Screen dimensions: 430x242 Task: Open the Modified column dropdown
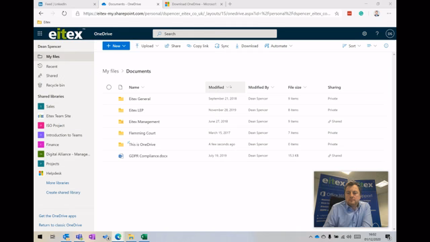point(228,87)
